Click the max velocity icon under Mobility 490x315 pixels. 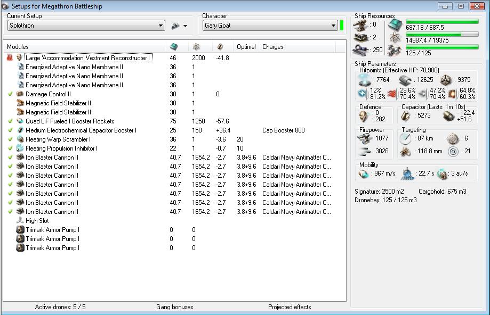point(364,173)
